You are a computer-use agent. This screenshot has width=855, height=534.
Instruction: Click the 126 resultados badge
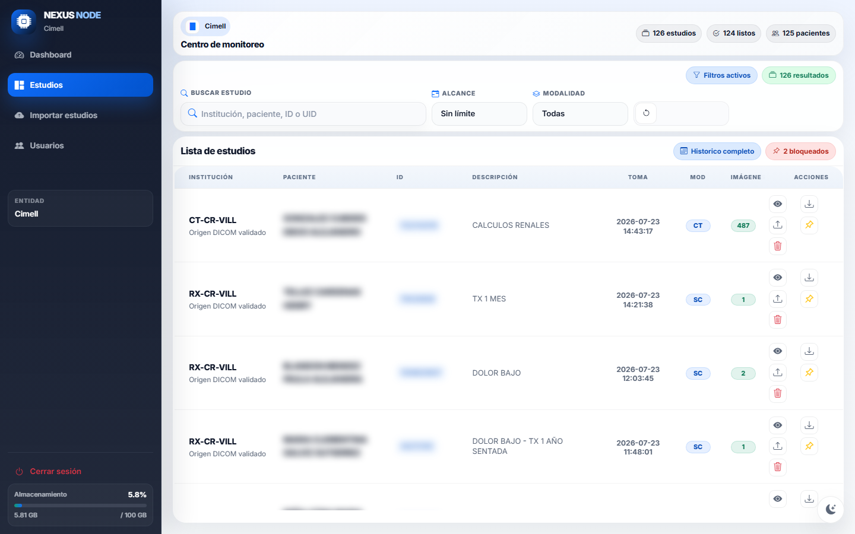click(799, 75)
